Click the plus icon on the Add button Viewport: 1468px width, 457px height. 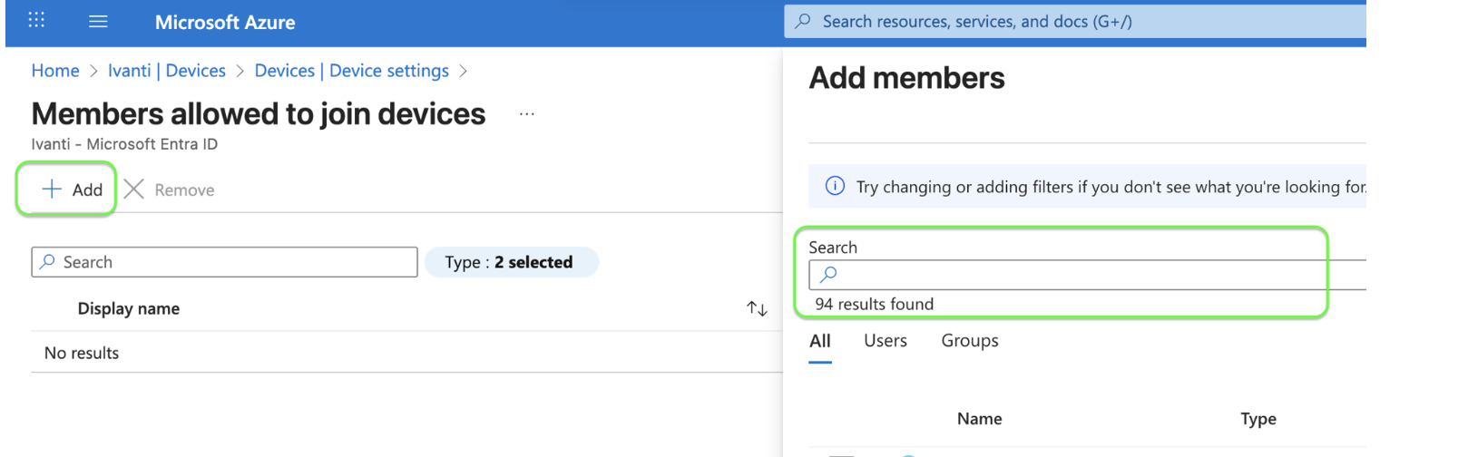pos(52,189)
